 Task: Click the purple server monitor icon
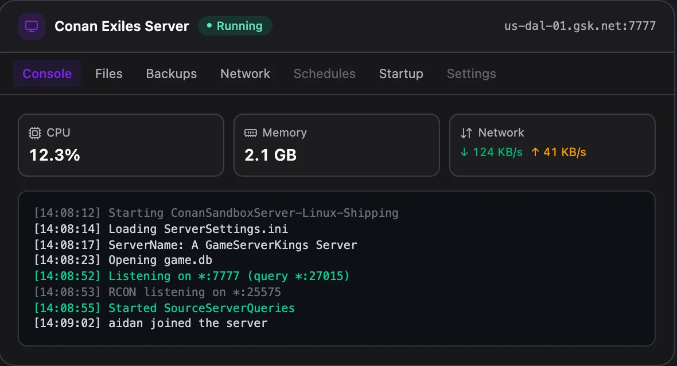click(x=32, y=26)
